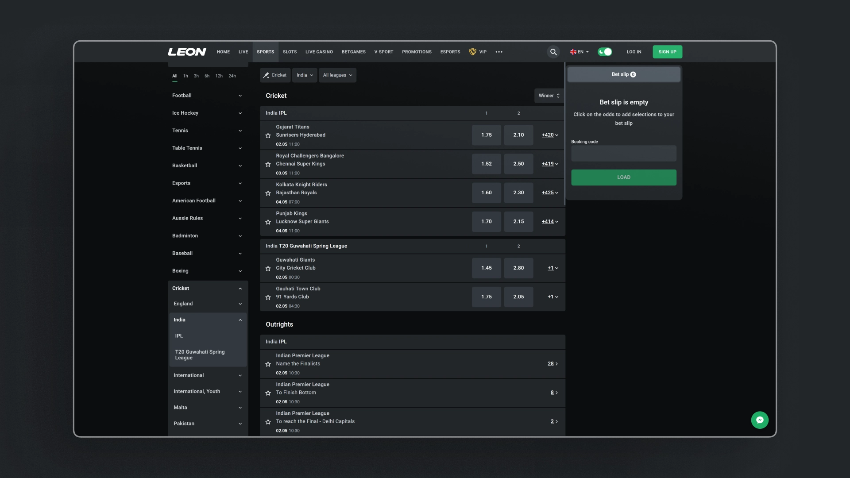
Task: Select odds 2.50 for Chennai Super Kings
Action: tap(518, 164)
